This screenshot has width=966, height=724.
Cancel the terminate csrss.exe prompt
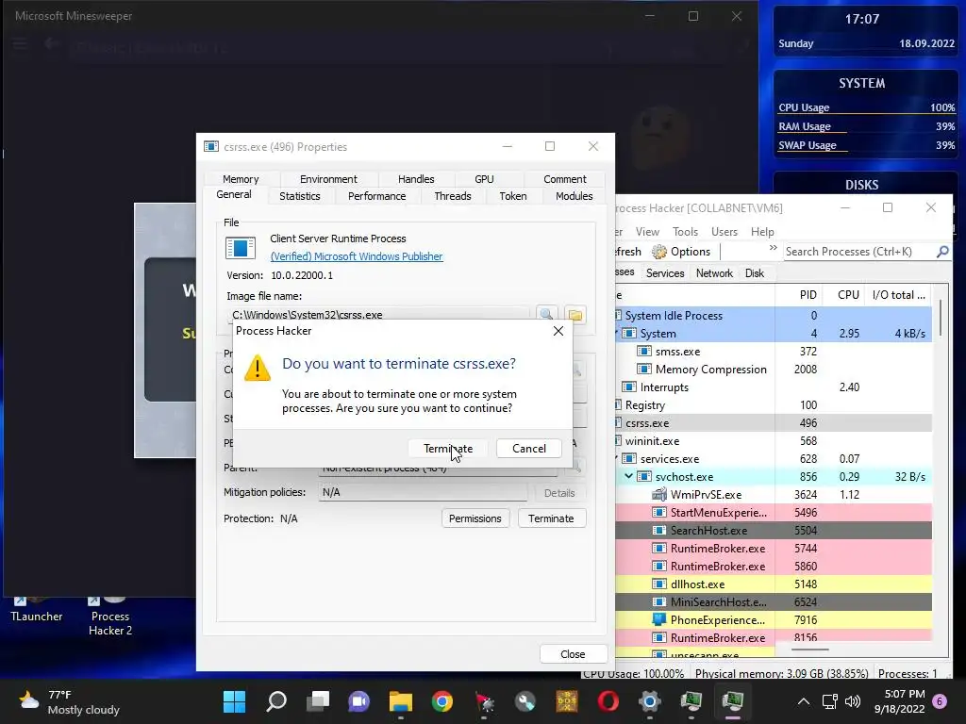[x=528, y=448]
